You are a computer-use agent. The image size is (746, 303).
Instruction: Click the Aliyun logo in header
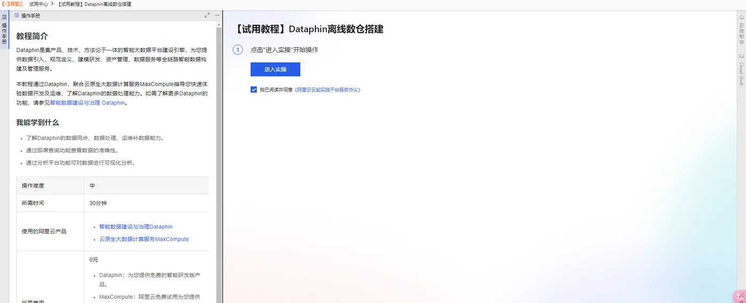[x=13, y=4]
